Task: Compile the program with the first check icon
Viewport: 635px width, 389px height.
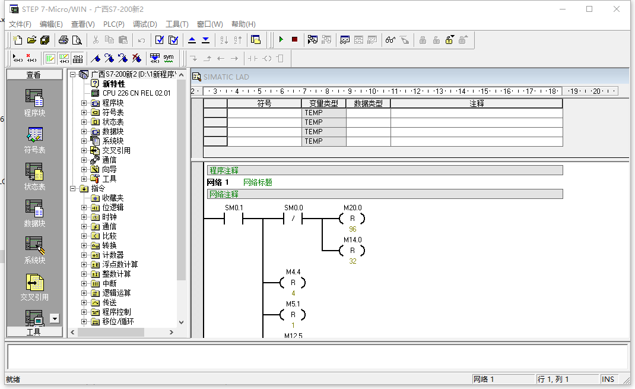Action: (160, 40)
